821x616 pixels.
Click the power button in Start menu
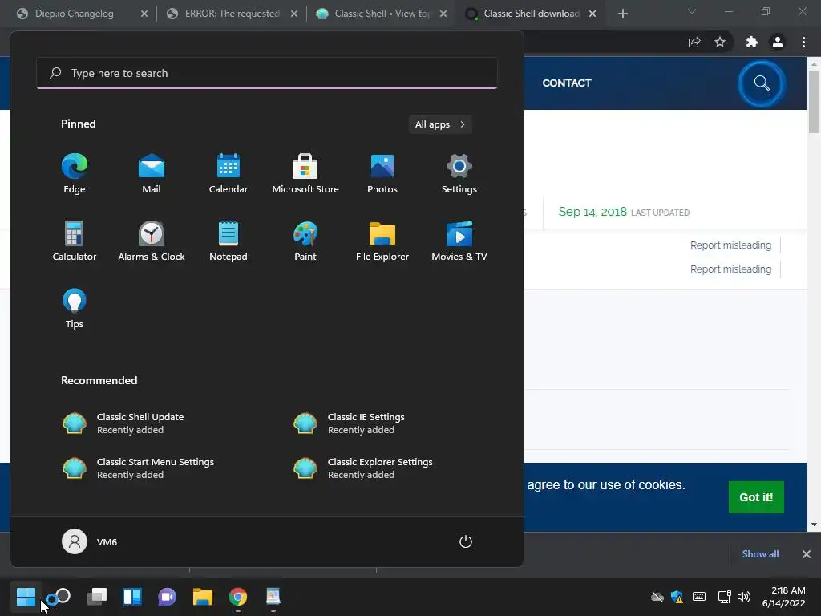tap(466, 541)
